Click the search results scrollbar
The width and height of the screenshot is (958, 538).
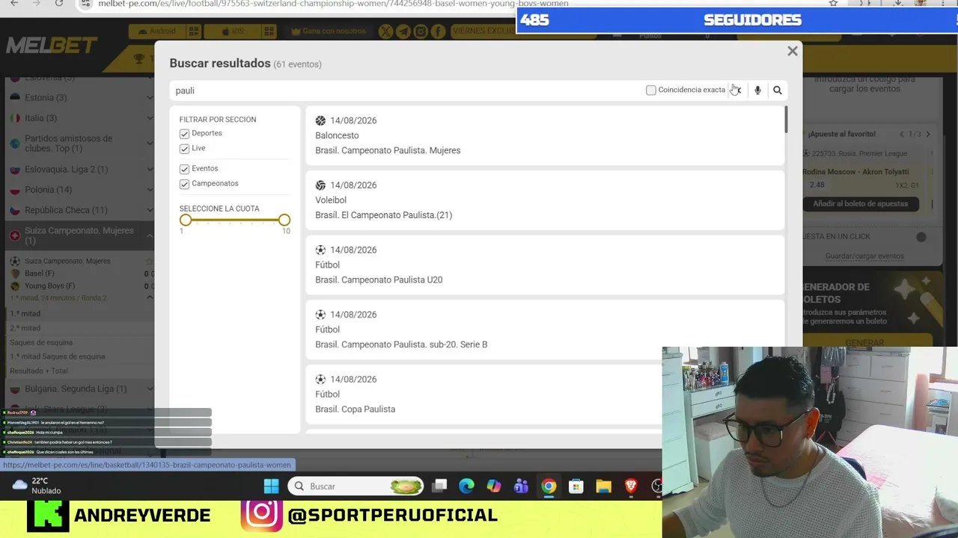(786, 120)
